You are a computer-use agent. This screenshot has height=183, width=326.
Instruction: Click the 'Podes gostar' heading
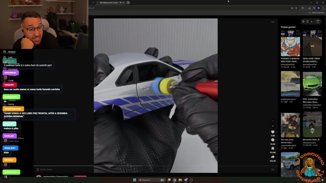pyautogui.click(x=288, y=27)
